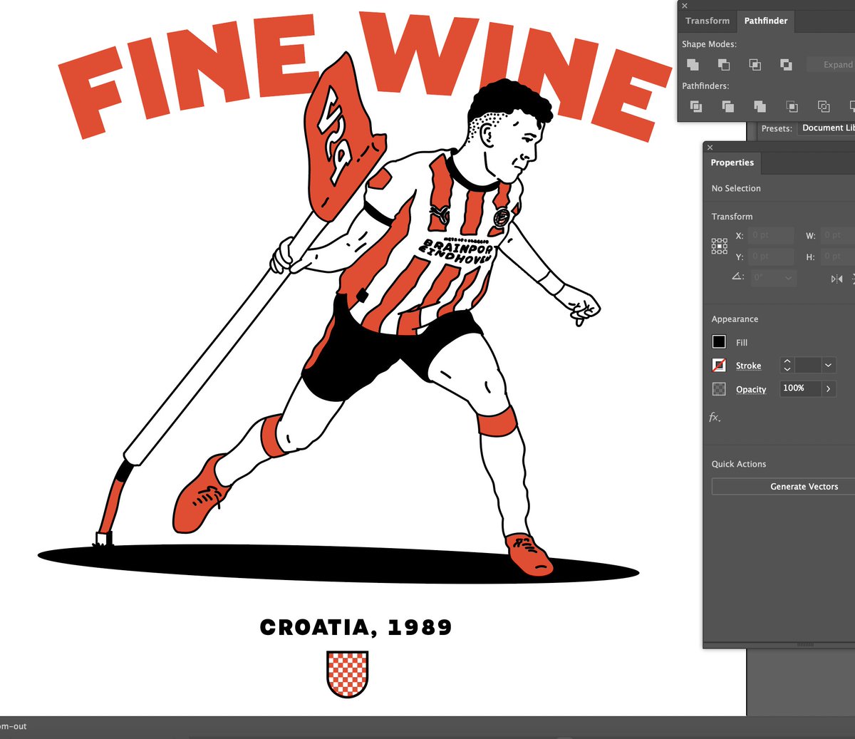
Task: Click the Generate Vectors button
Action: 784,487
